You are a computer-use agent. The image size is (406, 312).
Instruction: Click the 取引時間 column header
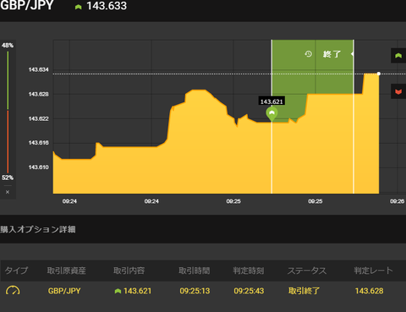tap(195, 271)
